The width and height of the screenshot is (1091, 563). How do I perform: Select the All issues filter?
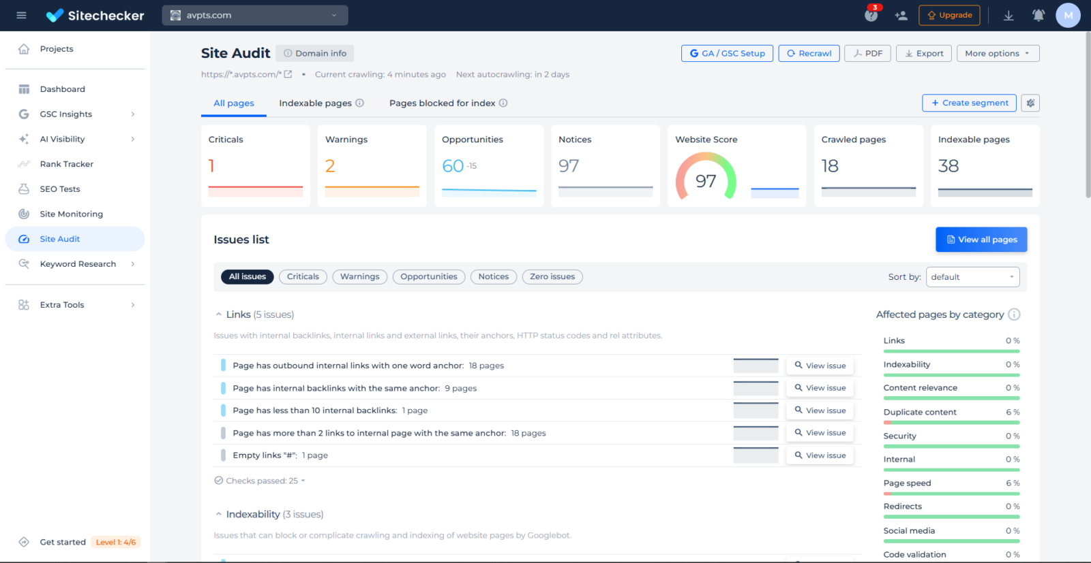[248, 276]
